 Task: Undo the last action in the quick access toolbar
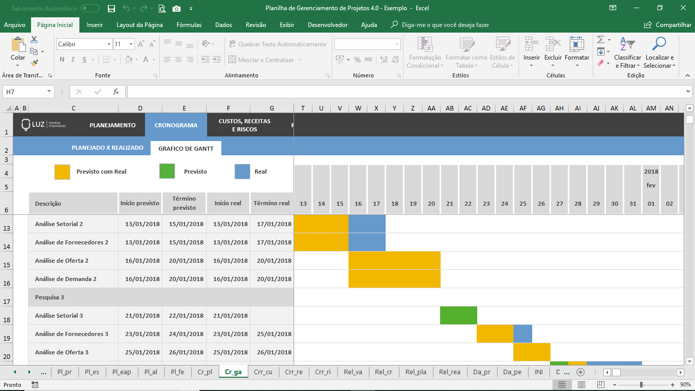(x=126, y=8)
